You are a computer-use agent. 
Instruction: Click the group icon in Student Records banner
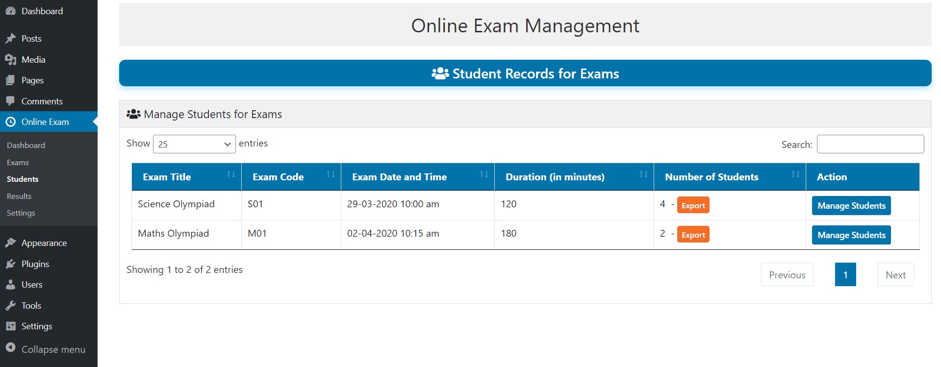click(440, 73)
